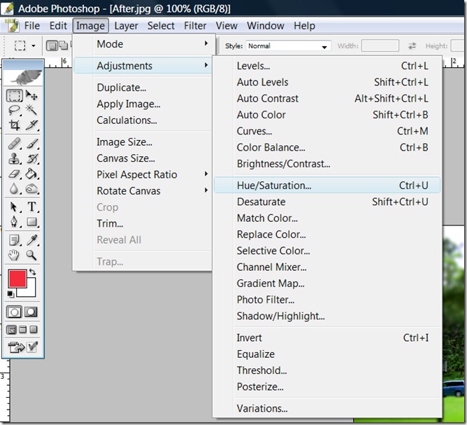
Task: Select the Slice tool
Action: point(31,125)
